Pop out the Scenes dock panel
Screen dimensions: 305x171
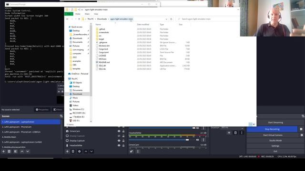click(61, 116)
